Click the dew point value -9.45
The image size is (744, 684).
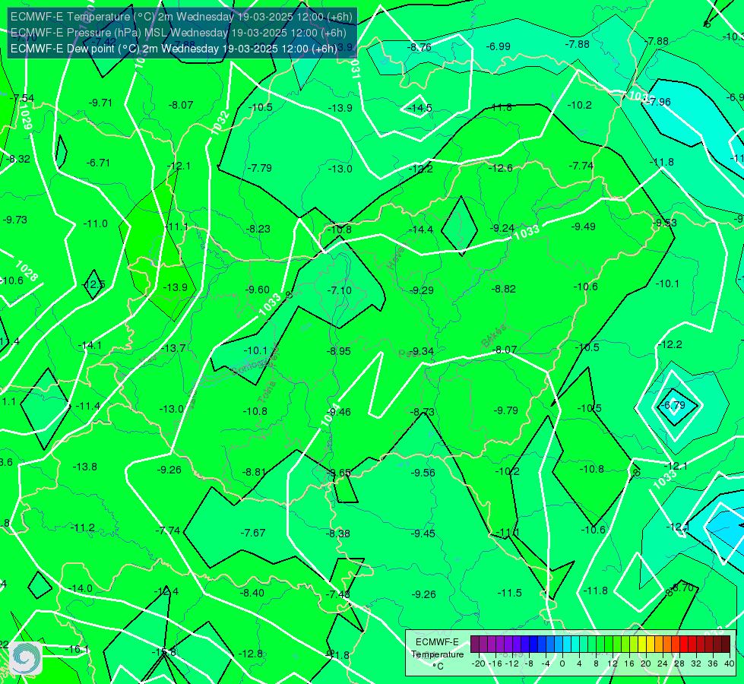(x=423, y=534)
